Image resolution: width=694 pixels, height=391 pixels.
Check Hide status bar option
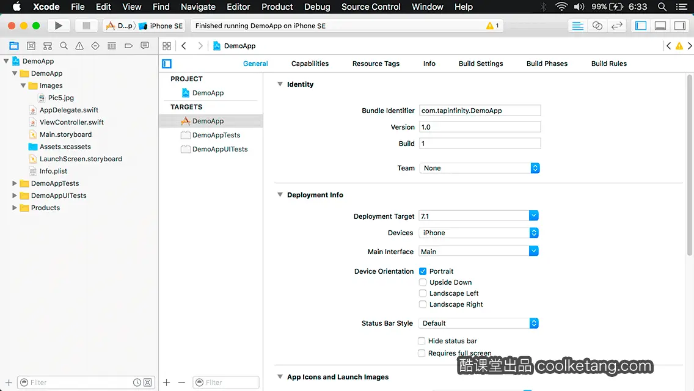point(422,340)
